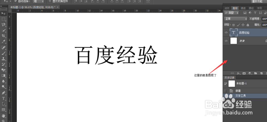Switch to the 图层 tab
The height and width of the screenshot is (122, 267).
[235, 8]
